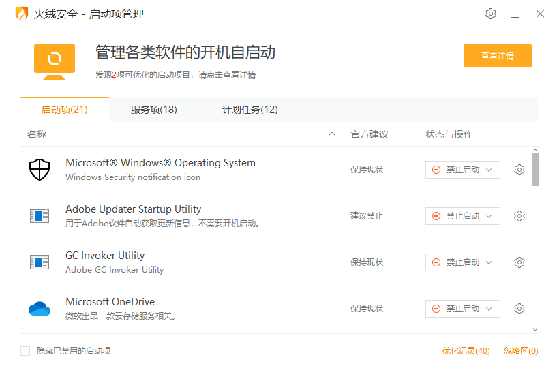Image resolution: width=559 pixels, height=368 pixels.
Task: Open gear settings for GC Invoker Utility
Action: click(519, 262)
